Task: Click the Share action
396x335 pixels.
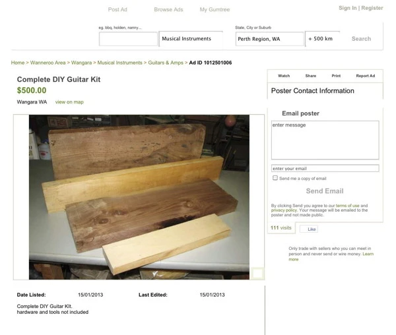Action: tap(310, 76)
